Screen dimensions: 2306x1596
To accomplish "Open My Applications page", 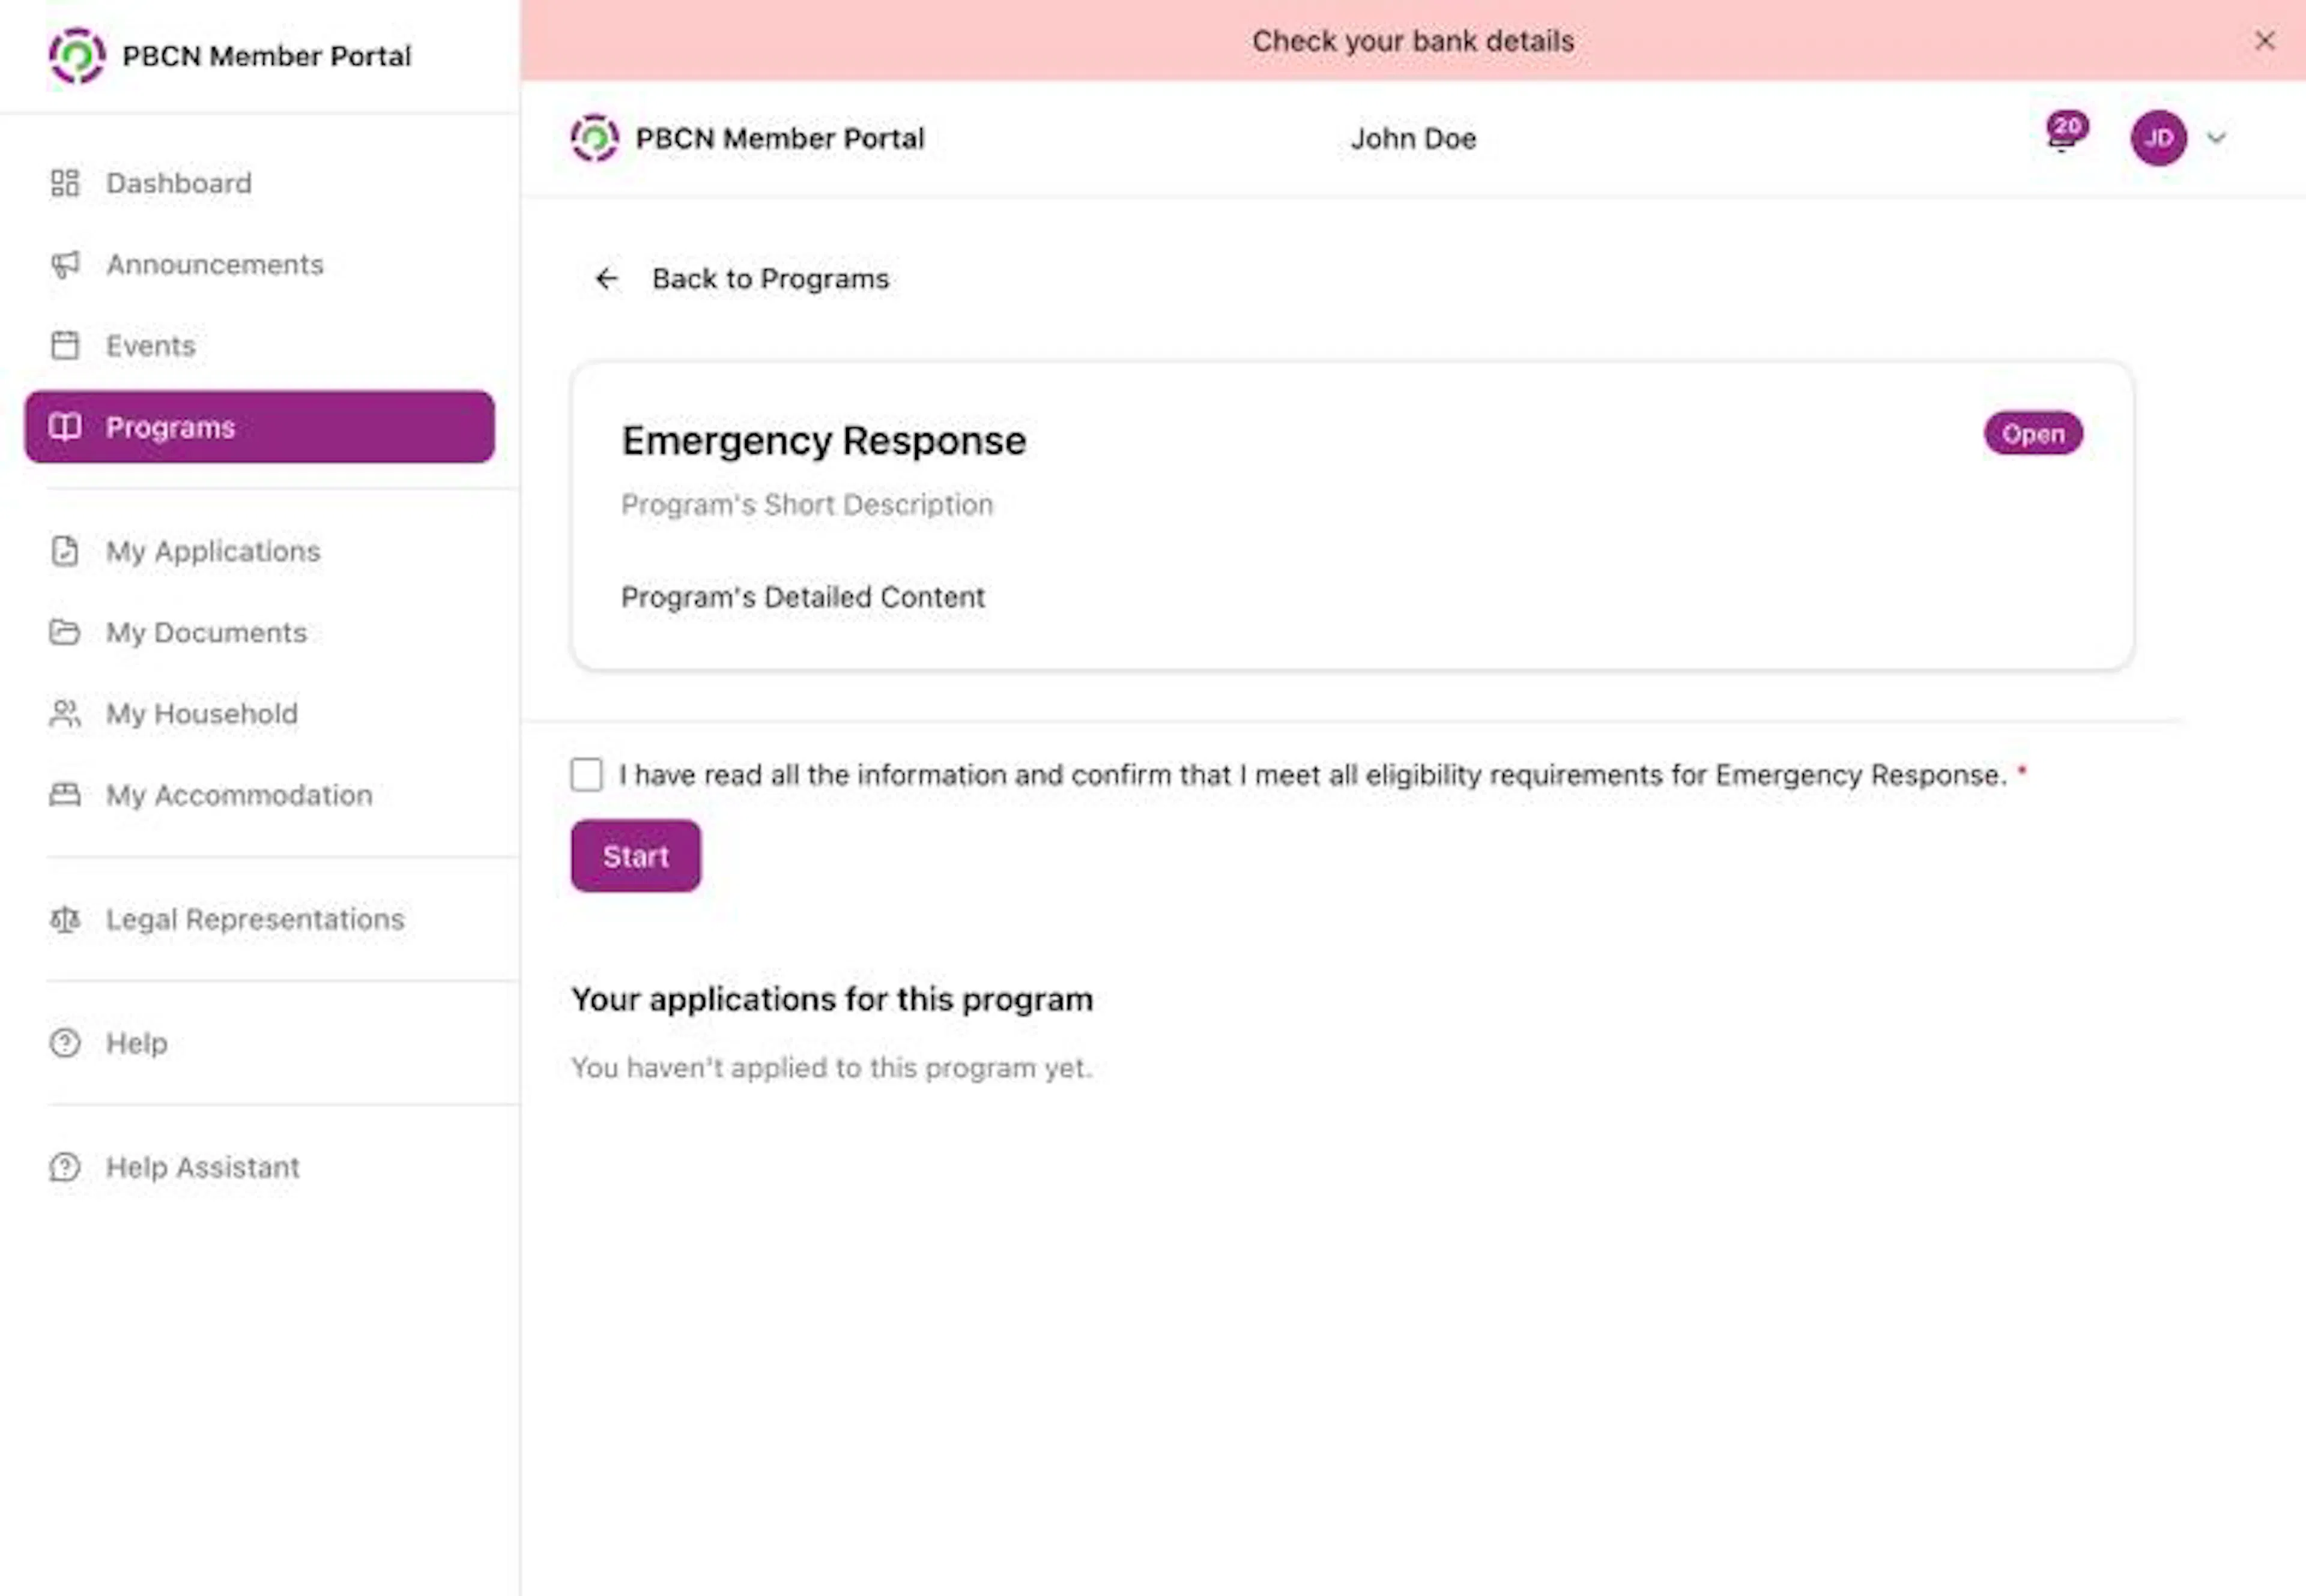I will [260, 551].
